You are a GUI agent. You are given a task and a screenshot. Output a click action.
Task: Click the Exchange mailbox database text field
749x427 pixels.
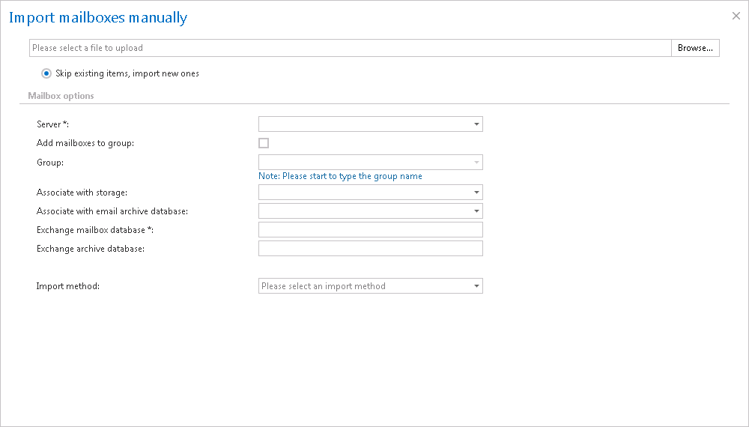coord(370,230)
